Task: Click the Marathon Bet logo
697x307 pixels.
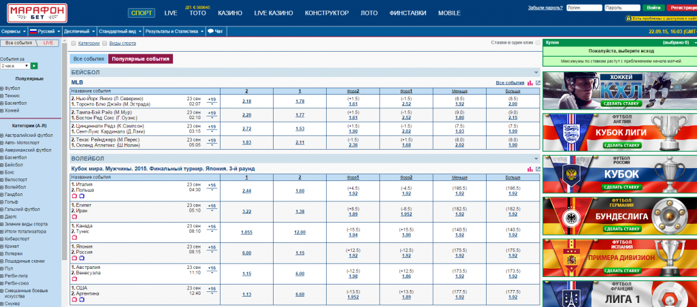Action: click(x=37, y=13)
